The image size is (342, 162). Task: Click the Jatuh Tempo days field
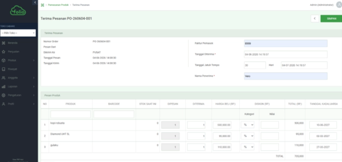tap(255, 65)
